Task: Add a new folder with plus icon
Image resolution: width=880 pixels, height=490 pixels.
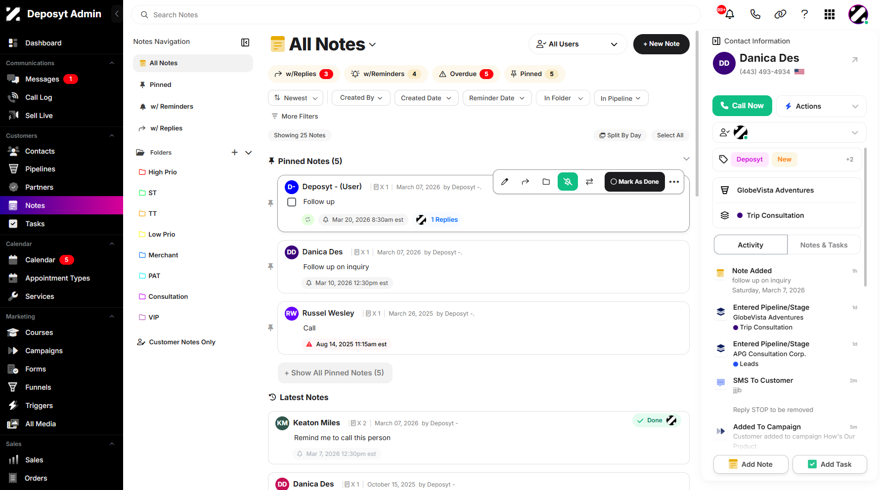Action: click(x=234, y=153)
